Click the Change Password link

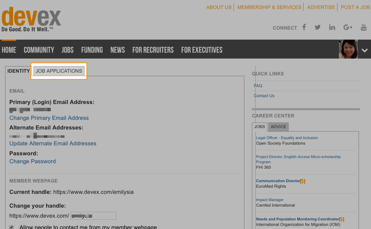(x=33, y=162)
